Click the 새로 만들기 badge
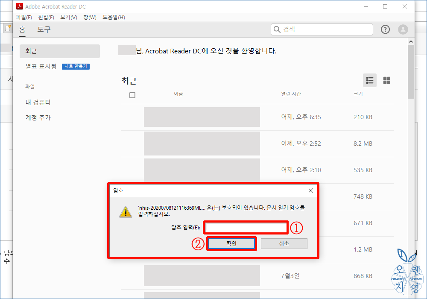 coord(76,67)
